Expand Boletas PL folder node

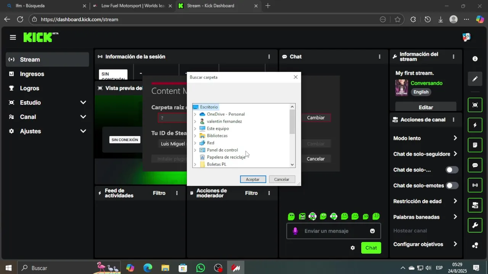coord(195,164)
